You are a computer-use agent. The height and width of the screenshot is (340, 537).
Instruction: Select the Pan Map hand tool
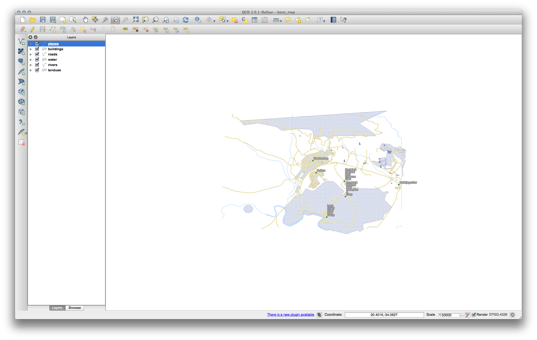(85, 20)
